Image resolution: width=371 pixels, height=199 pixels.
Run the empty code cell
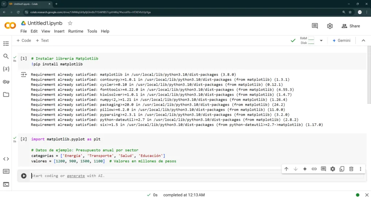pos(24,176)
